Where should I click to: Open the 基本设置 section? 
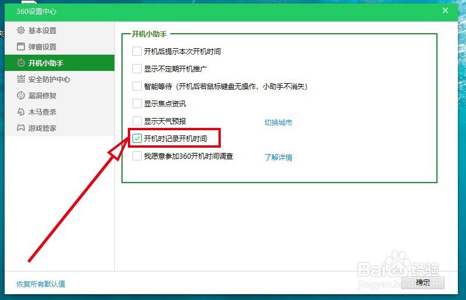point(59,30)
